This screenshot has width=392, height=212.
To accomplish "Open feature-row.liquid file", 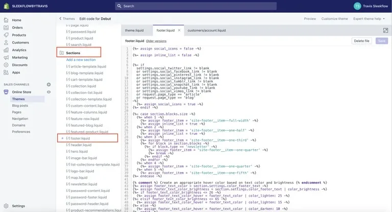I will 83,119.
